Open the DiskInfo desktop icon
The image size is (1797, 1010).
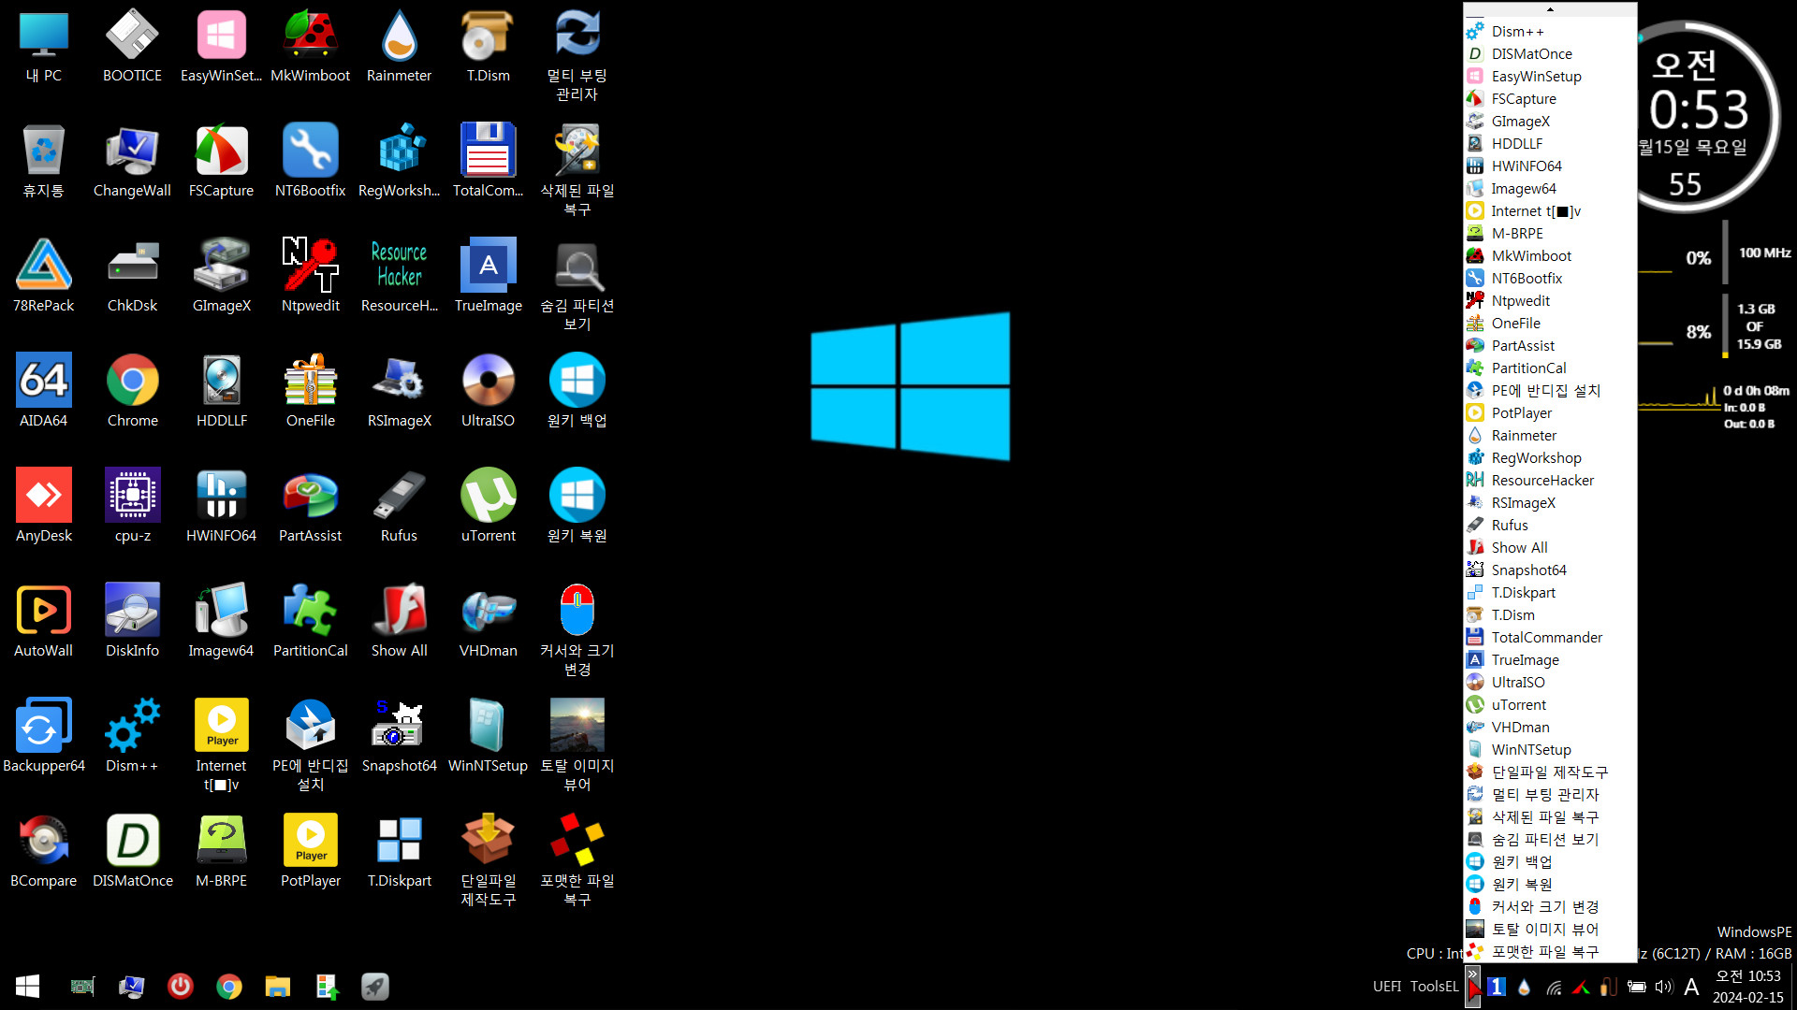(x=132, y=622)
